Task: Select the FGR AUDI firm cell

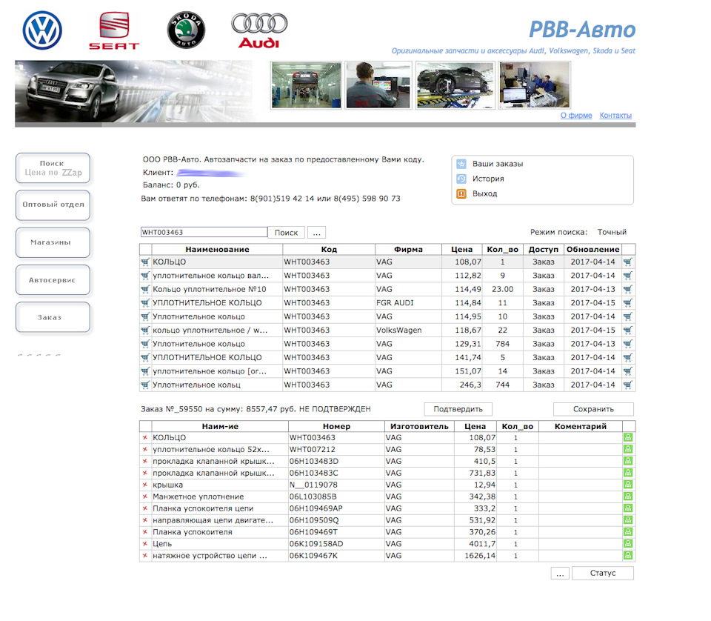Action: tap(408, 302)
